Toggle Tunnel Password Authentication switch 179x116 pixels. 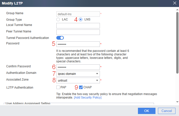60,38
